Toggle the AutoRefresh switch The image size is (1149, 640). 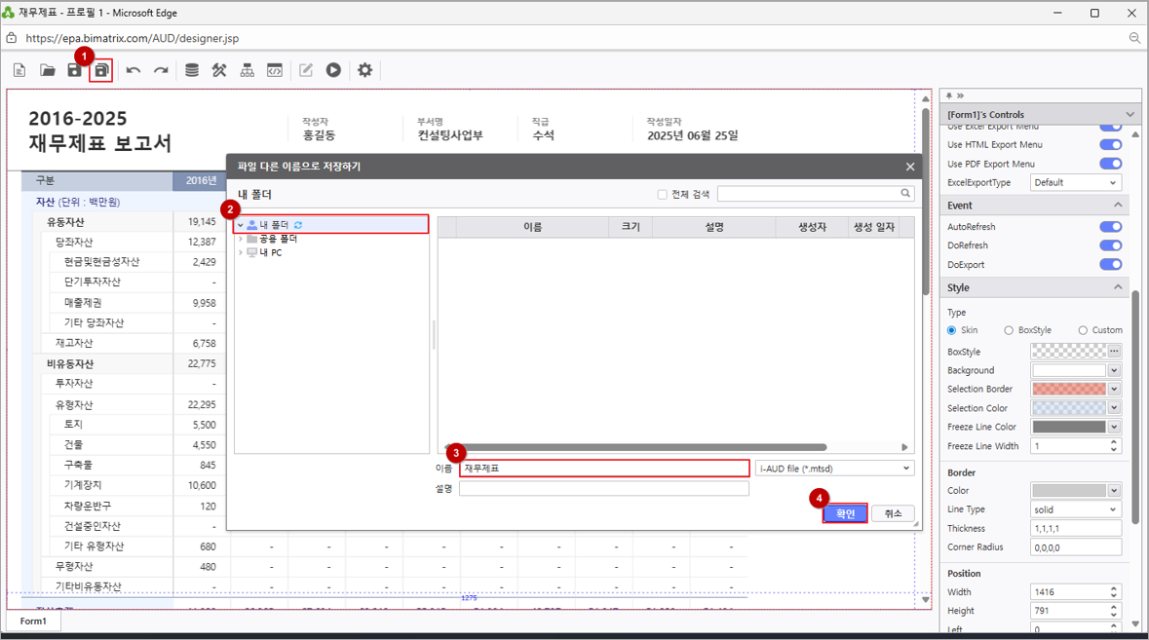click(1110, 227)
